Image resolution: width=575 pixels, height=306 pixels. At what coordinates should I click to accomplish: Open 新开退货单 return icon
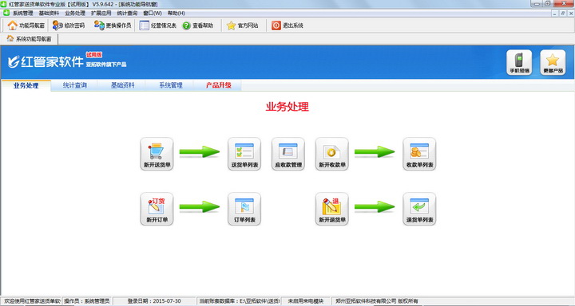click(x=332, y=209)
